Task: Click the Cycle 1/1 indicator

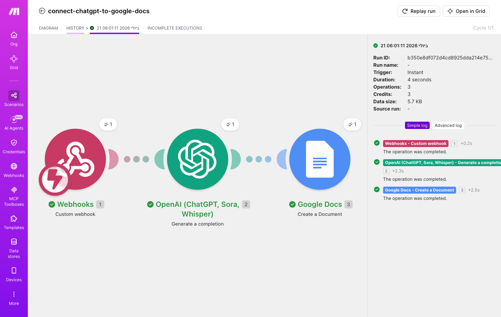Action: (483, 28)
